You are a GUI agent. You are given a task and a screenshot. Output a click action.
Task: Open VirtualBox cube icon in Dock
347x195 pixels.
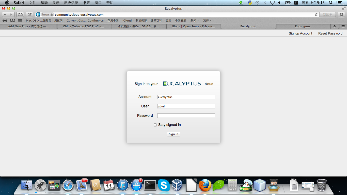click(177, 185)
